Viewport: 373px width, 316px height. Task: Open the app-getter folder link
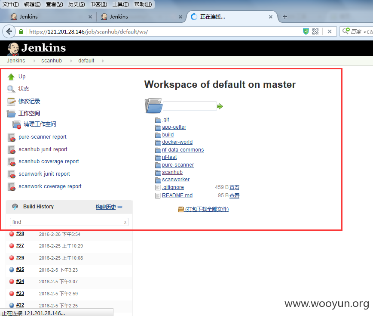(x=174, y=127)
